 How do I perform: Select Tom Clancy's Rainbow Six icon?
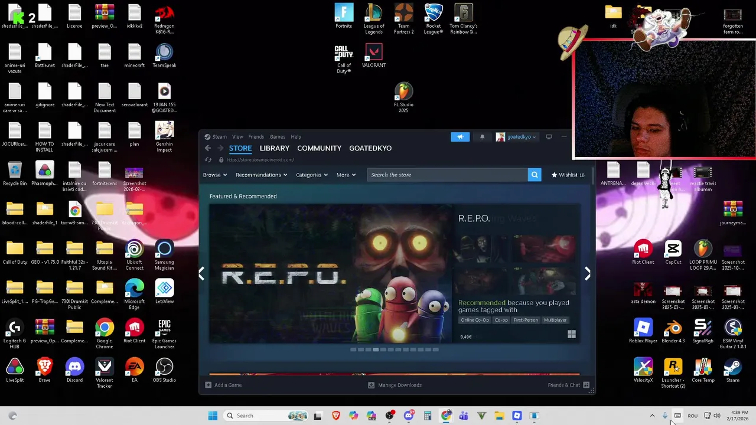pos(464,19)
